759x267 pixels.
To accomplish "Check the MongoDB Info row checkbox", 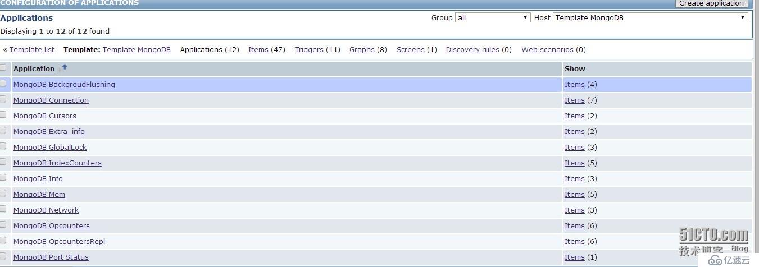I will [3, 177].
